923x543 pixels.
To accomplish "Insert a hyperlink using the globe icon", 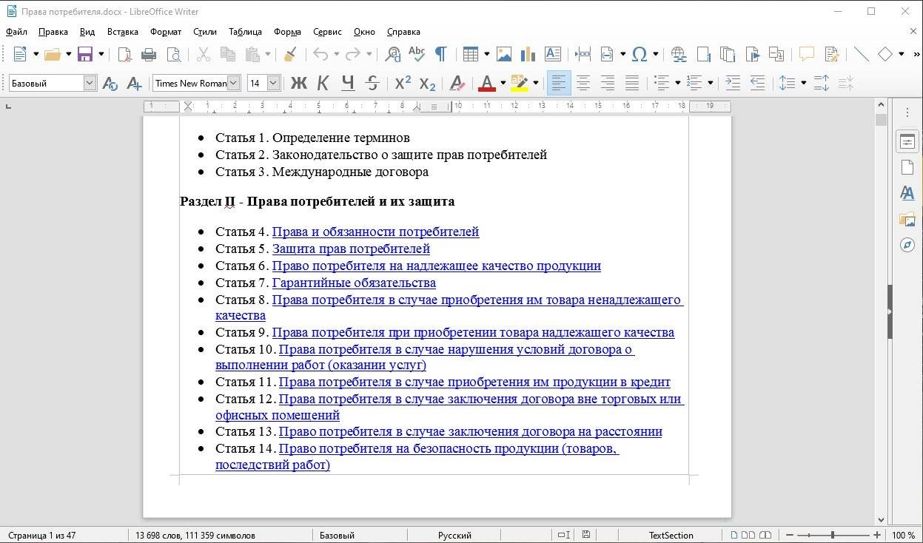I will [678, 54].
